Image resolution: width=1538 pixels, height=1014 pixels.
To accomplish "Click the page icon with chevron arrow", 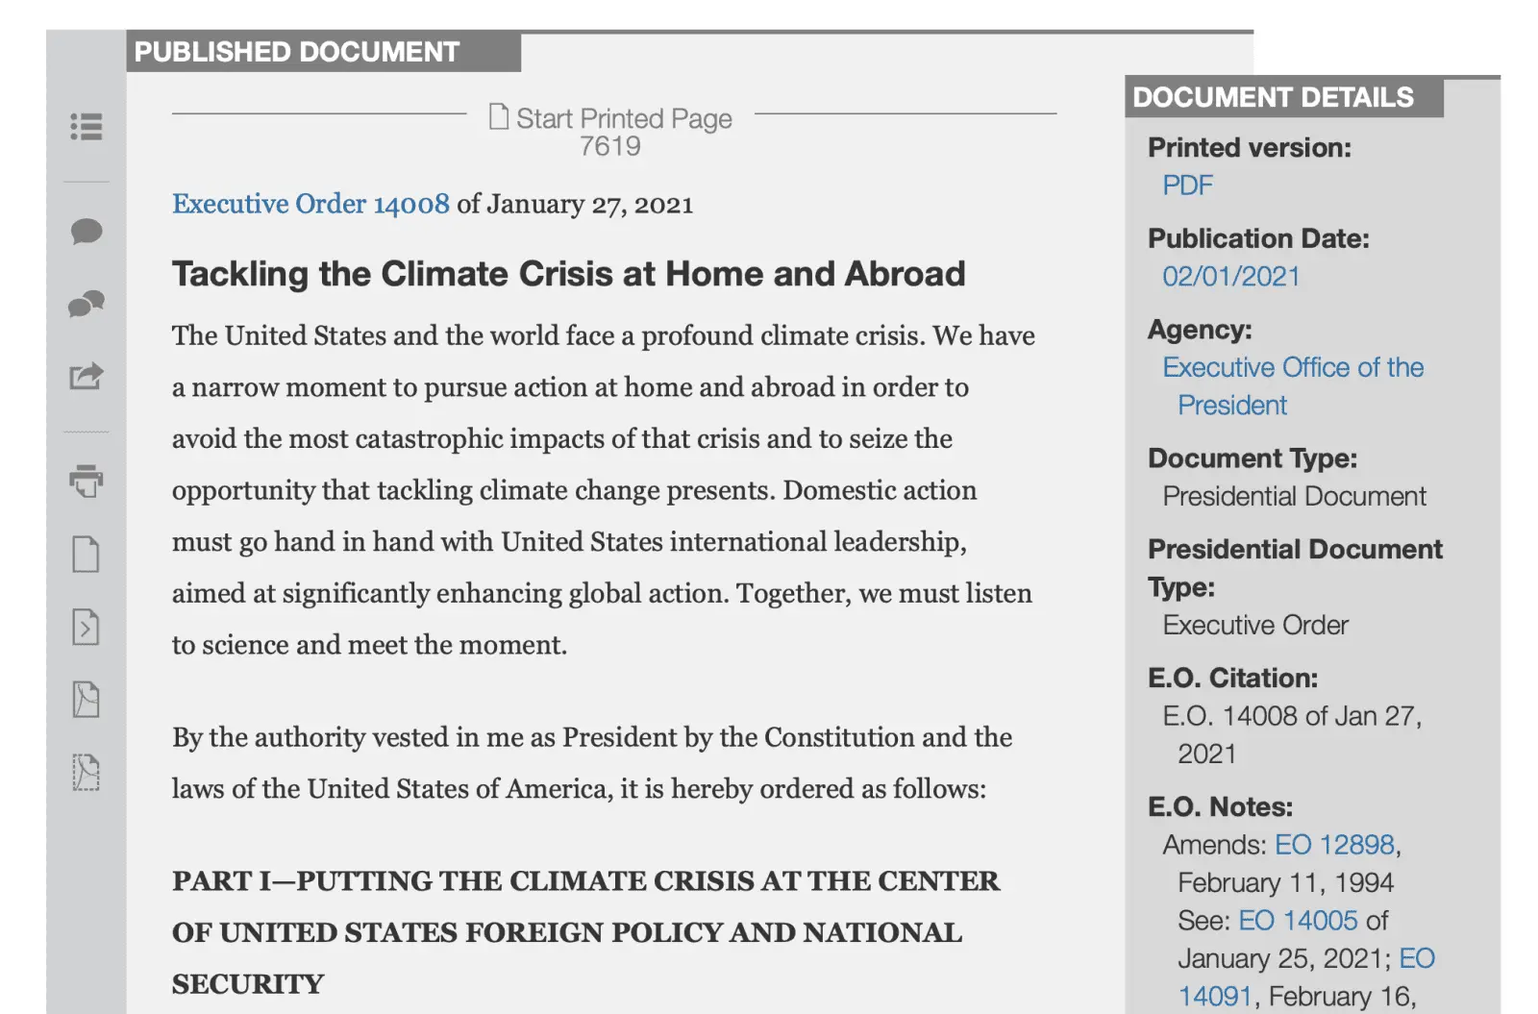I will [86, 627].
